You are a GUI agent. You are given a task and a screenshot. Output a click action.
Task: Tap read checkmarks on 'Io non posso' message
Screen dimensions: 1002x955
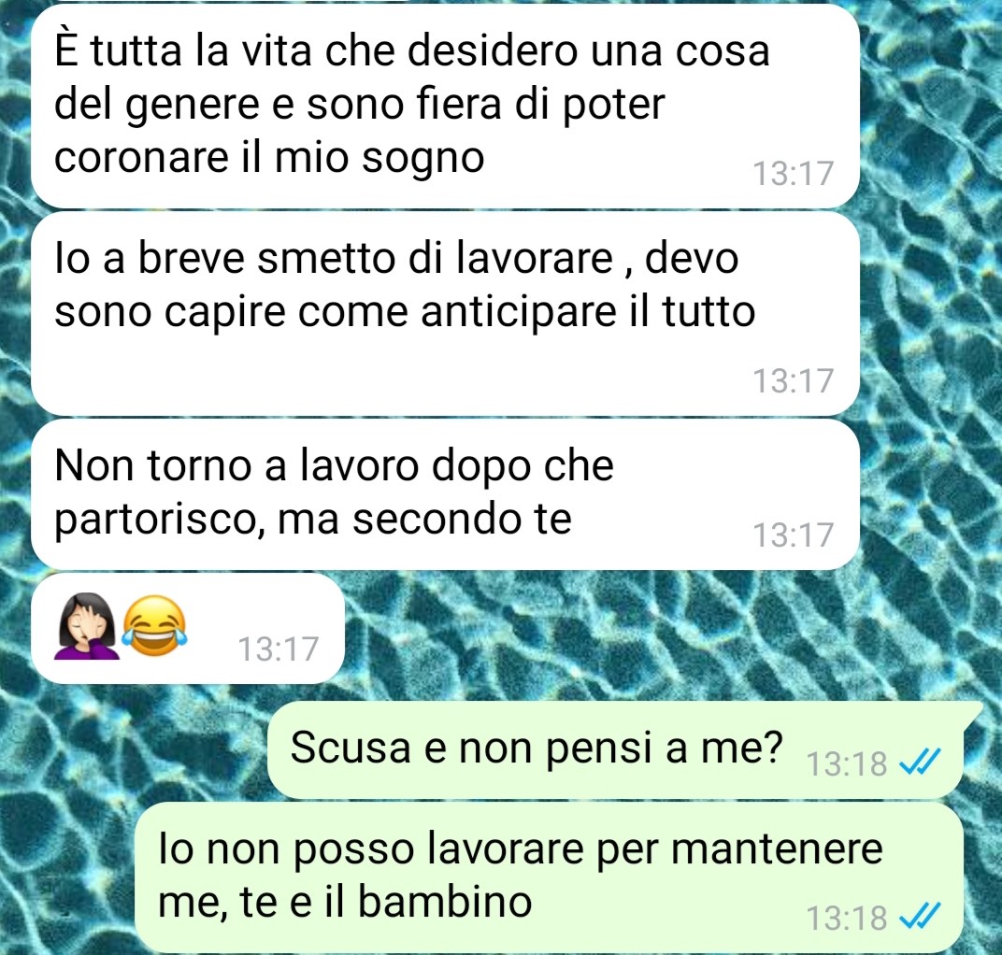920,917
